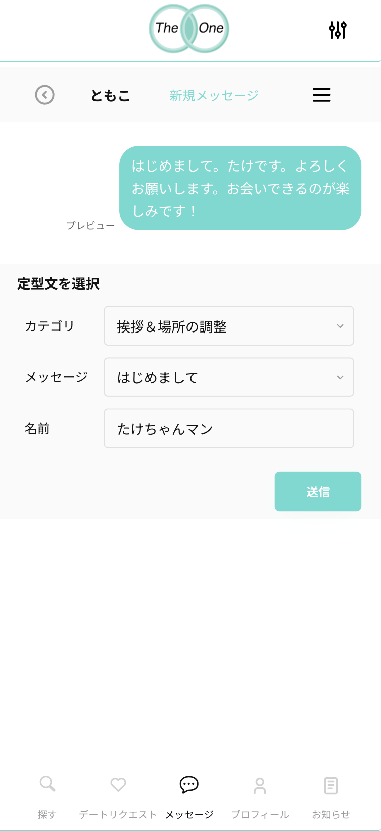
Task: Tap the message bubble icon
Action: pyautogui.click(x=189, y=784)
